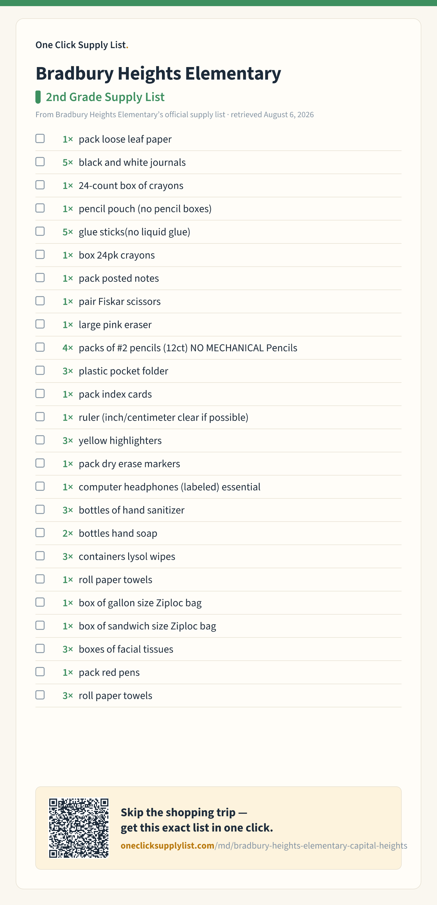Click the QR code image
The height and width of the screenshot is (905, 437).
79,828
